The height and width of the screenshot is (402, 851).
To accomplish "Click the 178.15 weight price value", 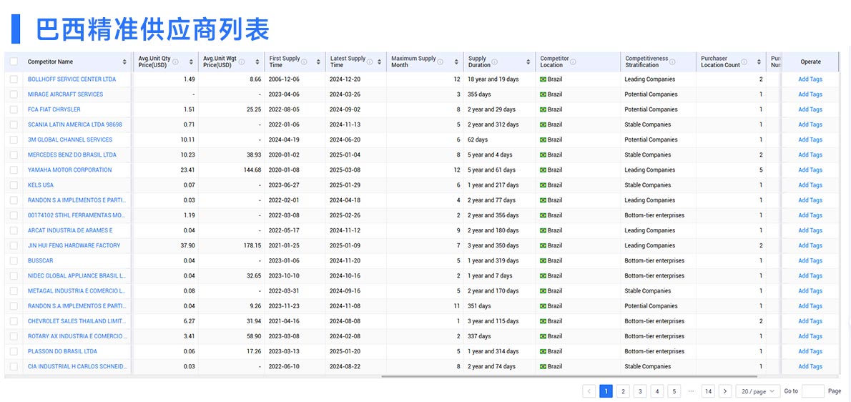I will (252, 245).
